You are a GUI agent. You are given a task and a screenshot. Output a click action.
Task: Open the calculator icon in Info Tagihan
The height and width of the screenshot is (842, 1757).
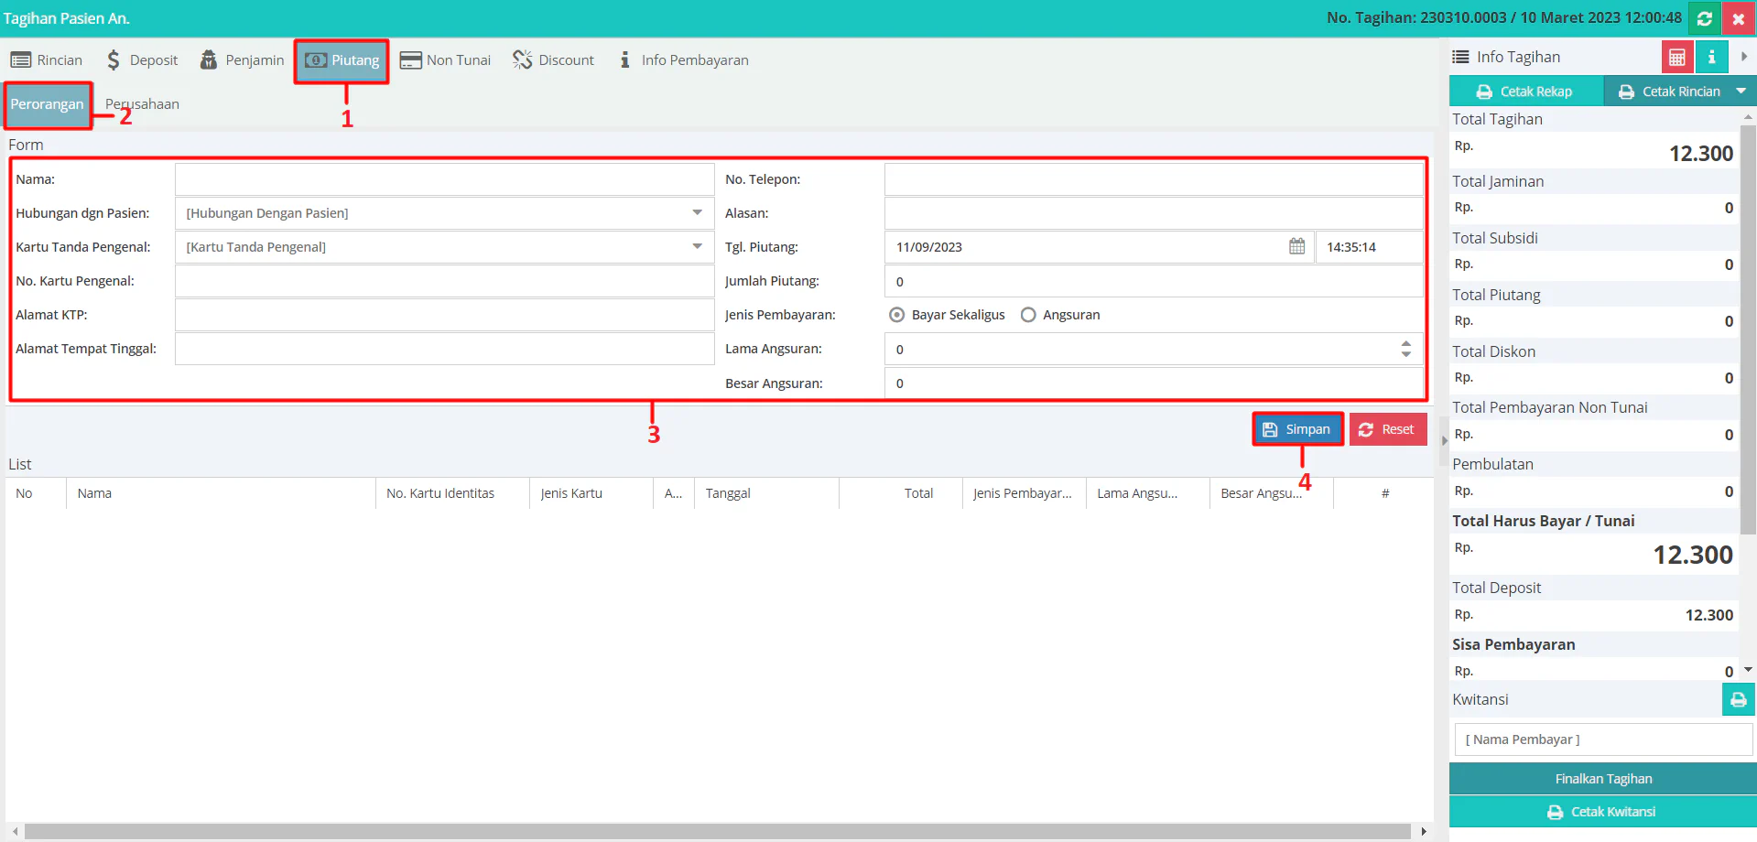tap(1676, 58)
